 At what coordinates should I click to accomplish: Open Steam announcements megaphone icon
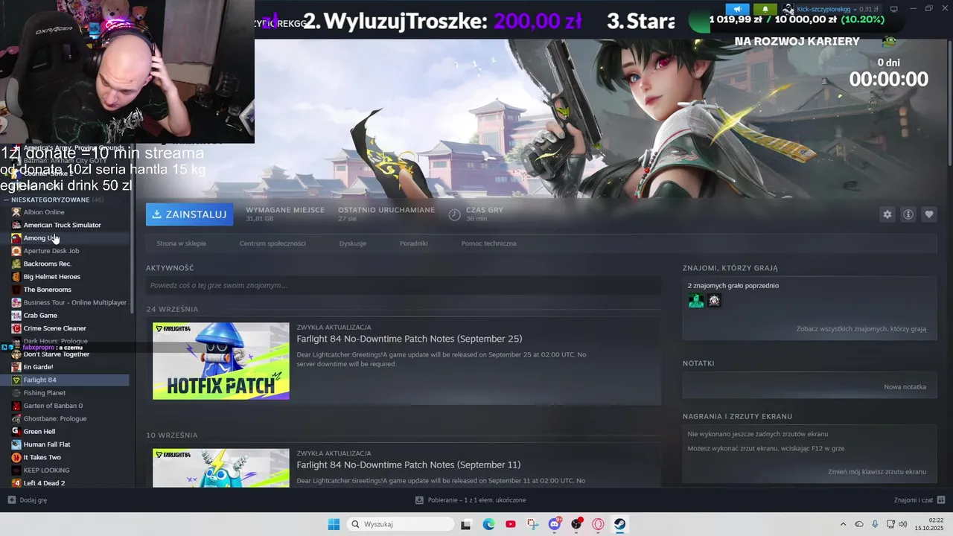pyautogui.click(x=737, y=9)
